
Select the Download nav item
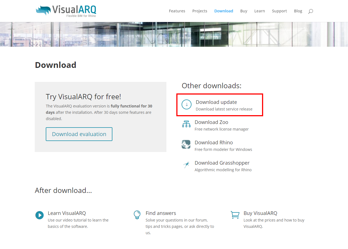[223, 11]
